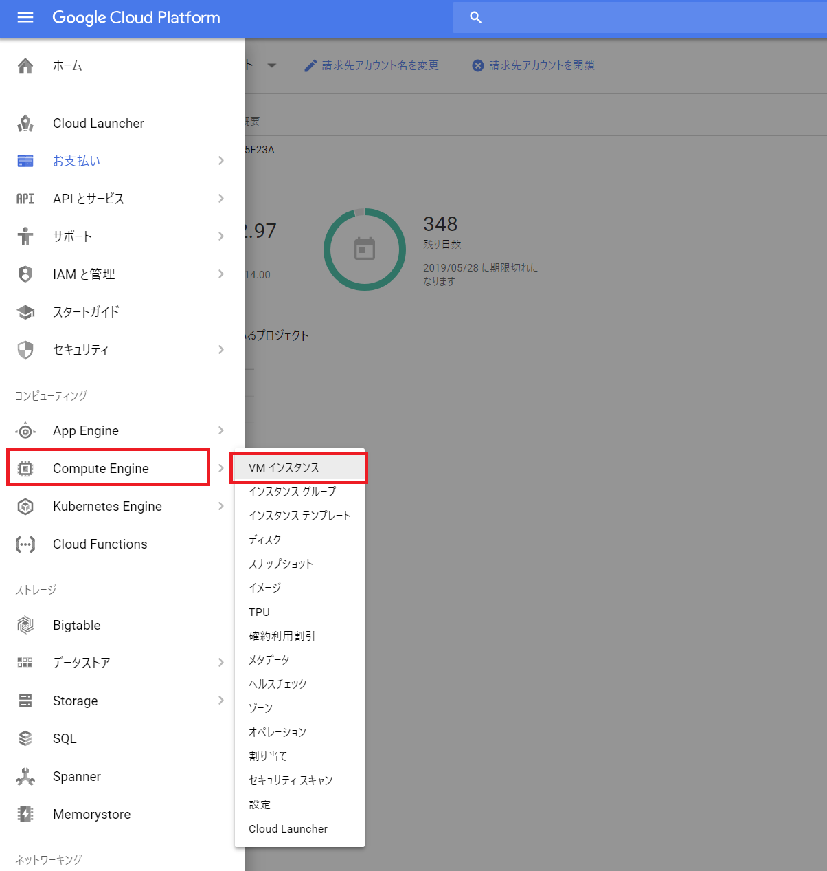Click the SQL stack icon
This screenshot has width=827, height=871.
point(25,739)
